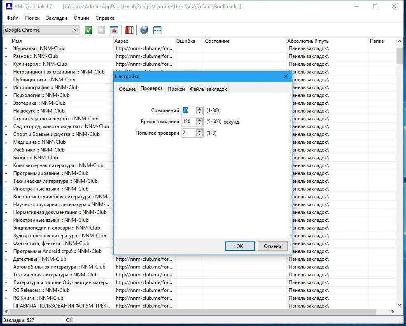Click the bullet icon beside Автомобильная литература
Image resolution: width=406 pixels, height=326 pixels.
pos(6,267)
